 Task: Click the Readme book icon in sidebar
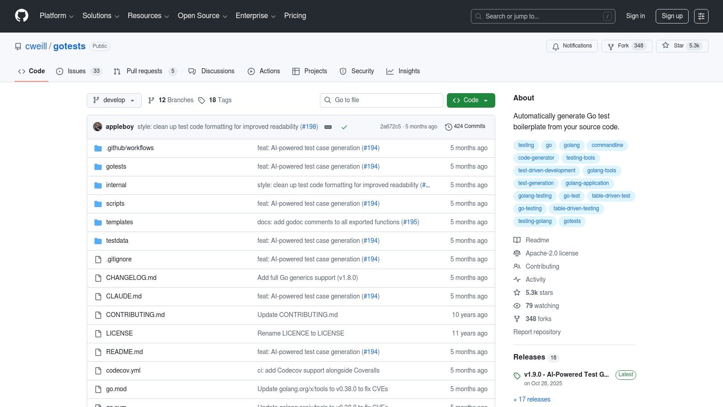pos(517,240)
